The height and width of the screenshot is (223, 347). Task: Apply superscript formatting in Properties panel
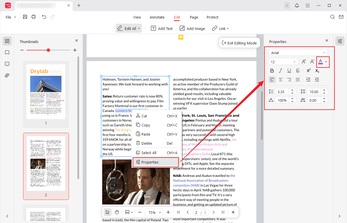[x=308, y=70]
